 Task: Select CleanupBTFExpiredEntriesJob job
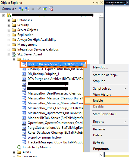click(x=56, y=69)
